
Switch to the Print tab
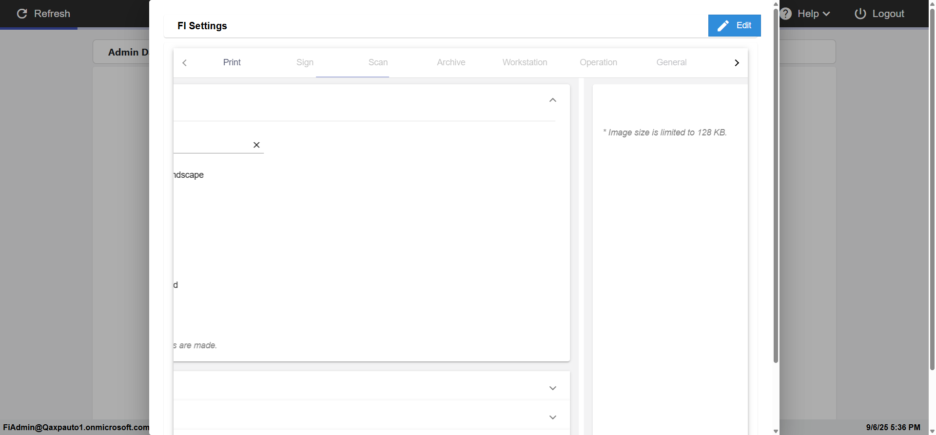pos(232,62)
